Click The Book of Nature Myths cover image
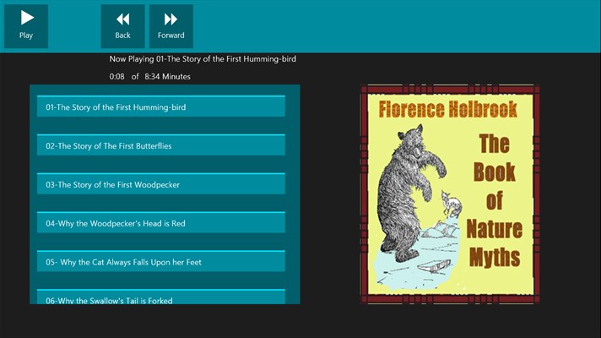 pos(450,194)
